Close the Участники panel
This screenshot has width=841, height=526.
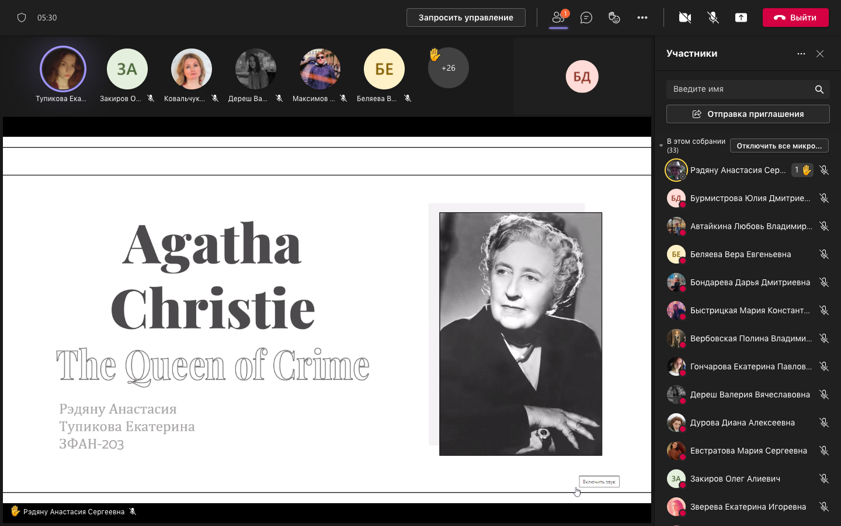click(820, 54)
